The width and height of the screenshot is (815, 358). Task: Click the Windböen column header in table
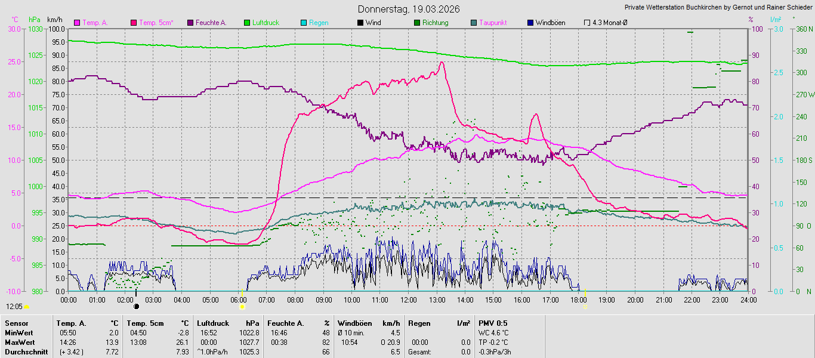tap(355, 323)
